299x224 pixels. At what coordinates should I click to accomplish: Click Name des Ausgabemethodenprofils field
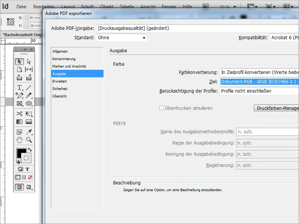pyautogui.click(x=268, y=132)
